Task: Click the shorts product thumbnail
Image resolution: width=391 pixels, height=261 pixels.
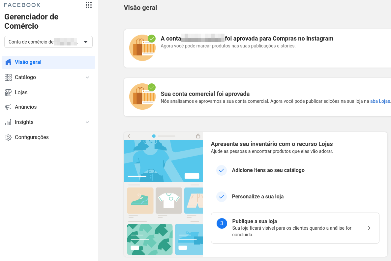Action: (x=194, y=201)
